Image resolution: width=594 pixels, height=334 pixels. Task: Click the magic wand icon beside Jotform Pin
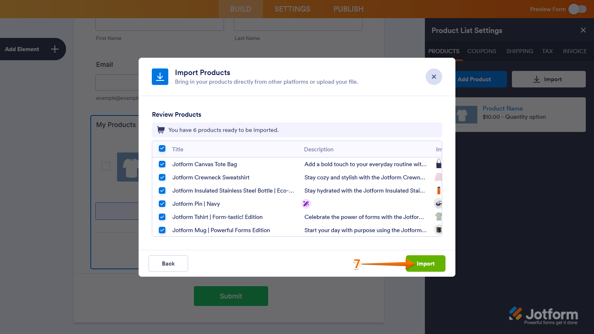[306, 204]
